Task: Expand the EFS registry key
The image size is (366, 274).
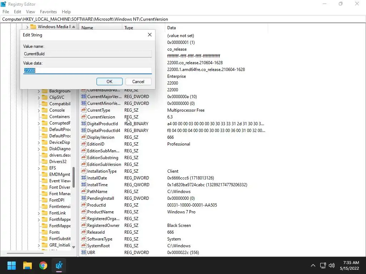Action: 39,168
